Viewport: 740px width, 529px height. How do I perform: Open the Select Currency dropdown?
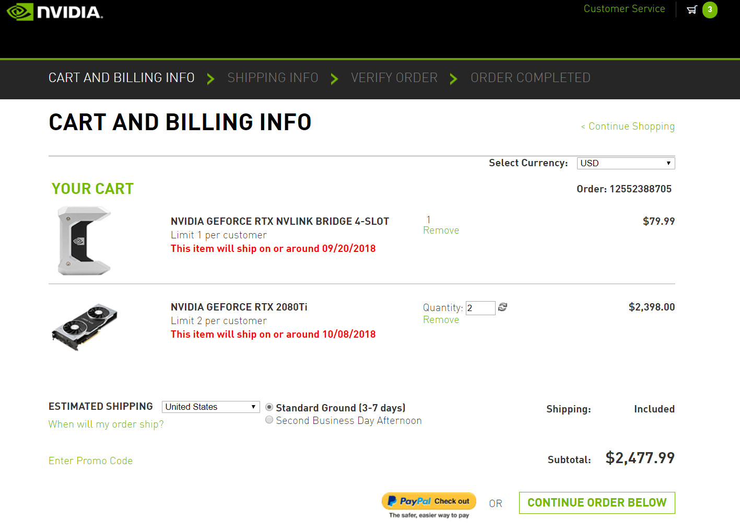(626, 163)
